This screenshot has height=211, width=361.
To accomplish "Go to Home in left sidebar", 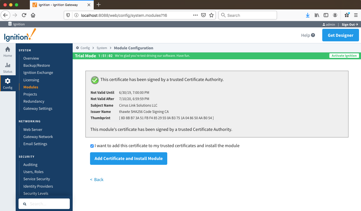I will pos(8,51).
